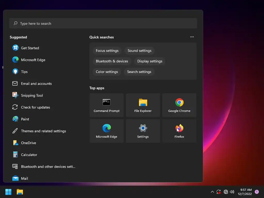Choose Color settings quick search

[x=107, y=72]
